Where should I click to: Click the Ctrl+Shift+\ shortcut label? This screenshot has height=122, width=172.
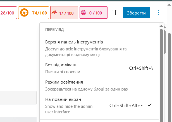[x=141, y=68]
